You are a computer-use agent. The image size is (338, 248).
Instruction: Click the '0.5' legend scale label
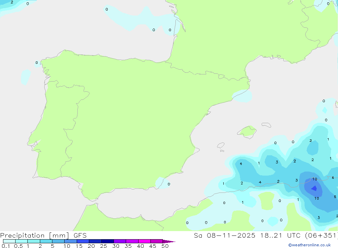point(18,246)
